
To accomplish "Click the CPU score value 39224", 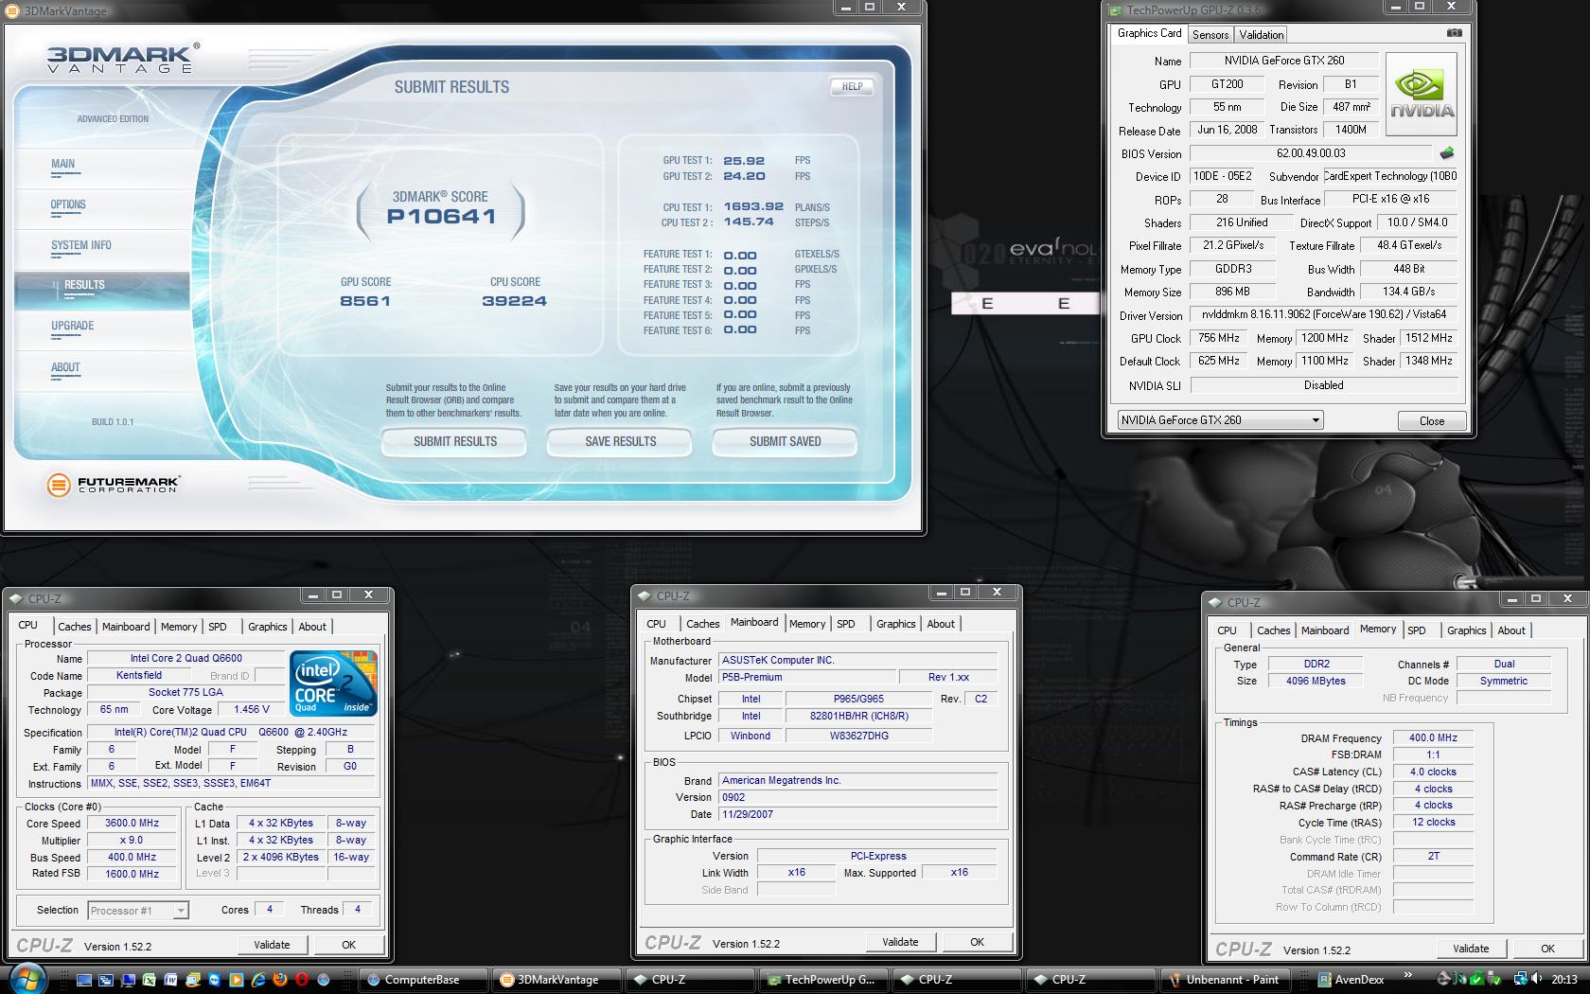I will point(514,301).
